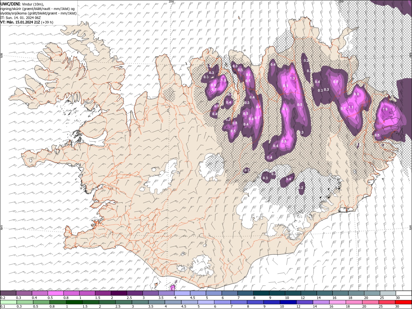
Task: Click the 'VT: Mán. 15.01.2024 21Z' valid time
Action: (x=20, y=22)
